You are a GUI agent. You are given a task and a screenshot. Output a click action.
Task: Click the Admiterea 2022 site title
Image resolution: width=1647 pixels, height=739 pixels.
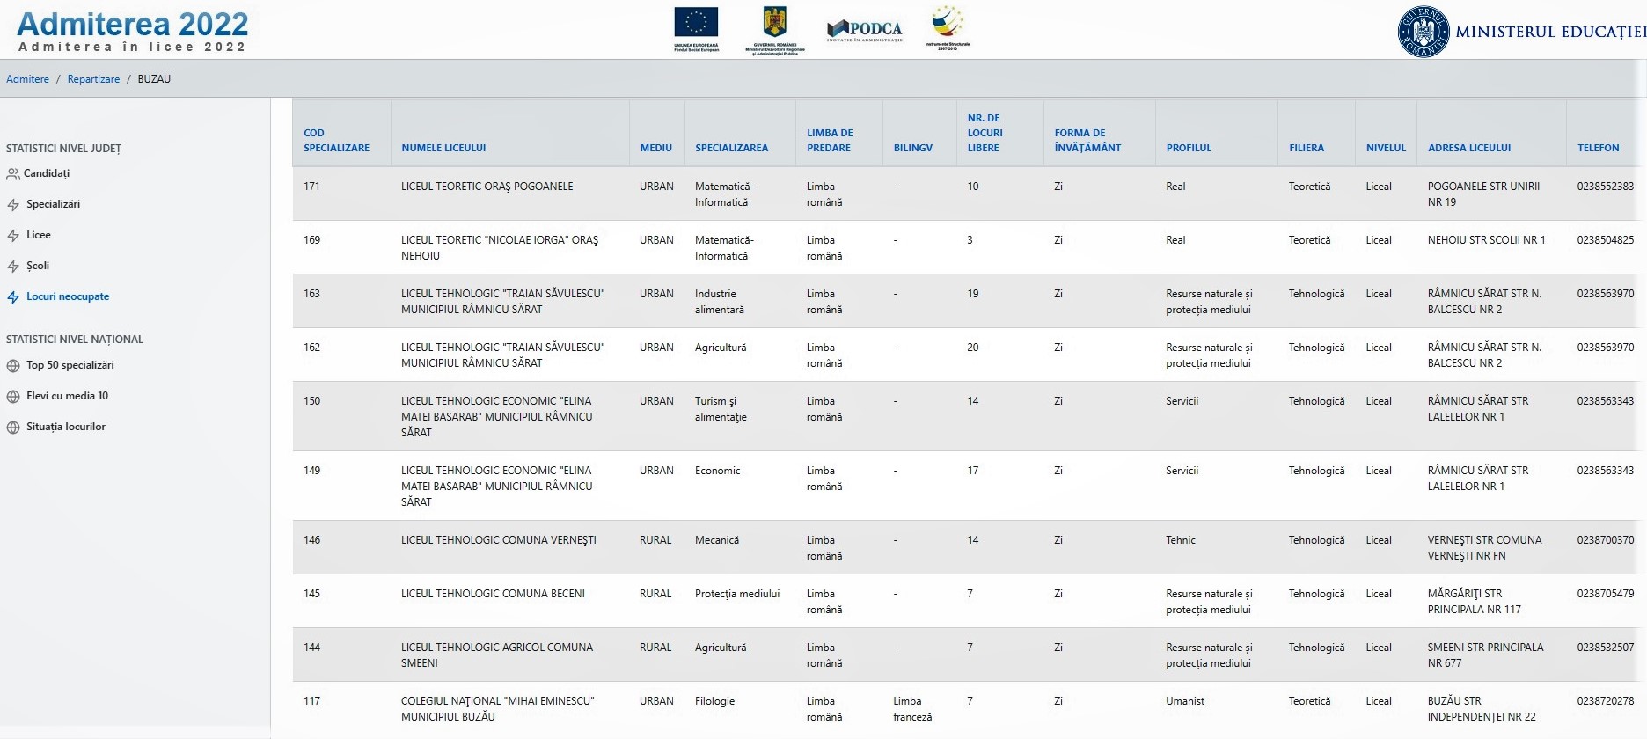(x=133, y=24)
